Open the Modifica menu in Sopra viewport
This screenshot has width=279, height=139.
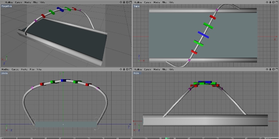tap(138, 2)
